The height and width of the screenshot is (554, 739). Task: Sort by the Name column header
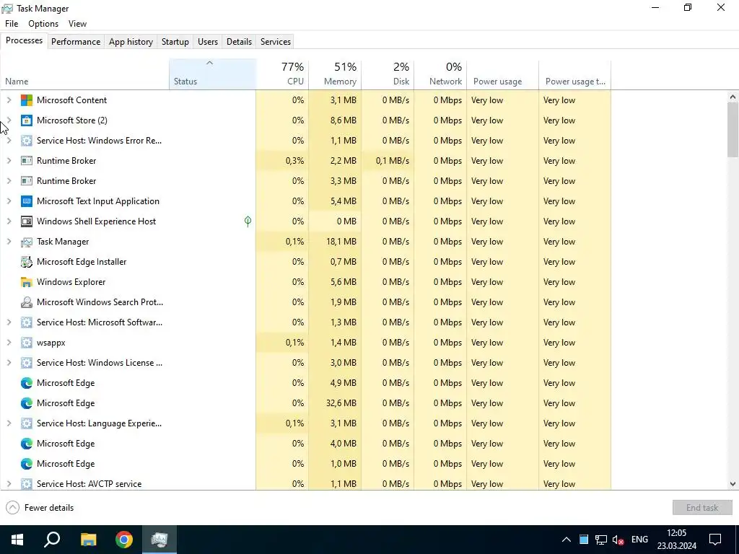pos(85,74)
